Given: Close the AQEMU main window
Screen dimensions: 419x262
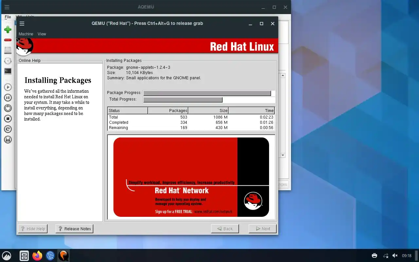Looking at the screenshot, I should [x=285, y=7].
